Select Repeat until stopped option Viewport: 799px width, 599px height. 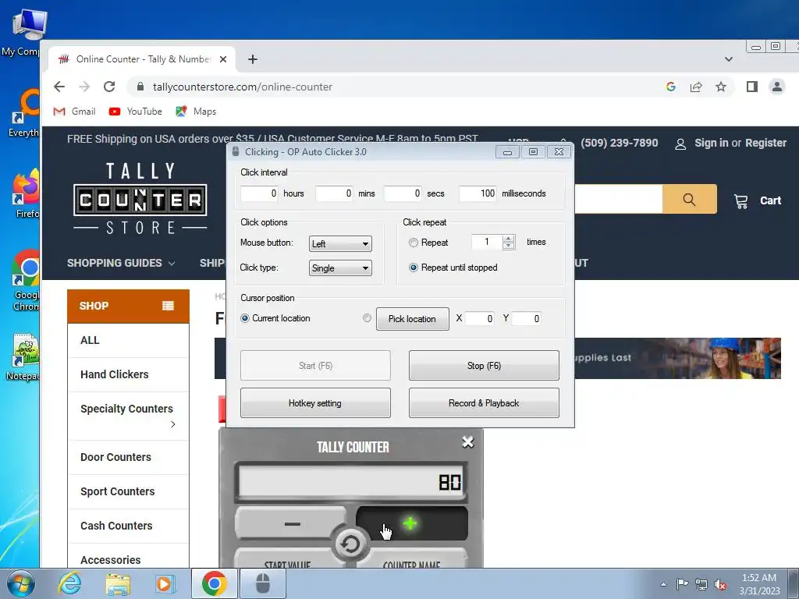[414, 268]
